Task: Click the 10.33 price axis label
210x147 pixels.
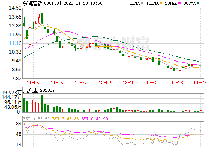Action: click(15, 52)
